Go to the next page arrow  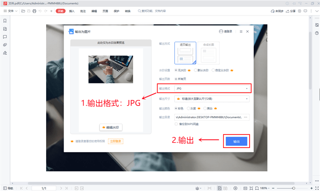click(61, 188)
